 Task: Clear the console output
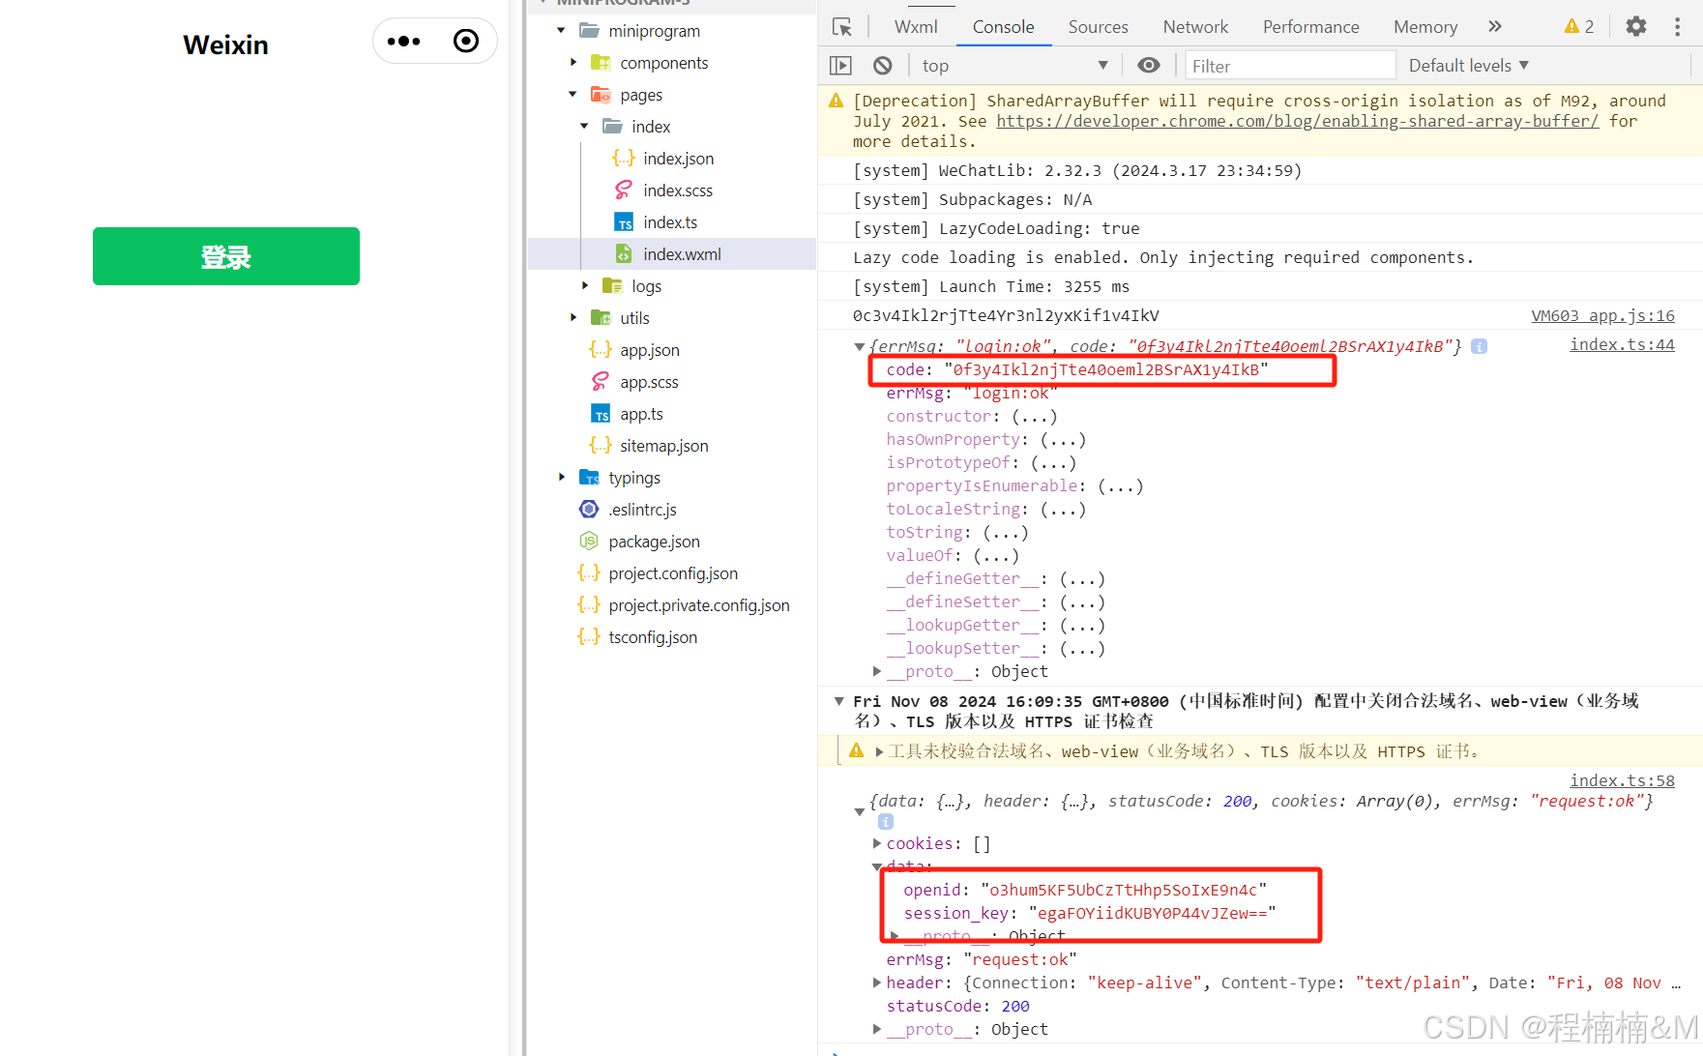pyautogui.click(x=882, y=65)
